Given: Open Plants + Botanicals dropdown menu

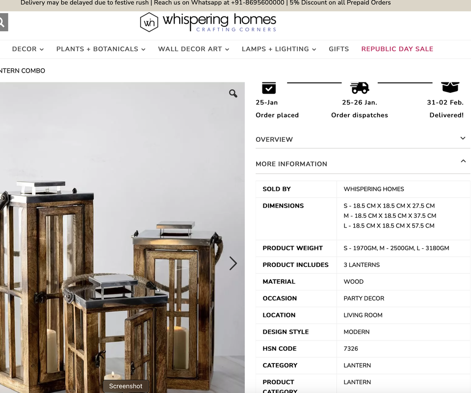Looking at the screenshot, I should pos(101,49).
